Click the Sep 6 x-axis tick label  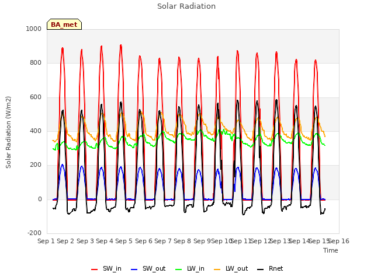[x=144, y=241]
